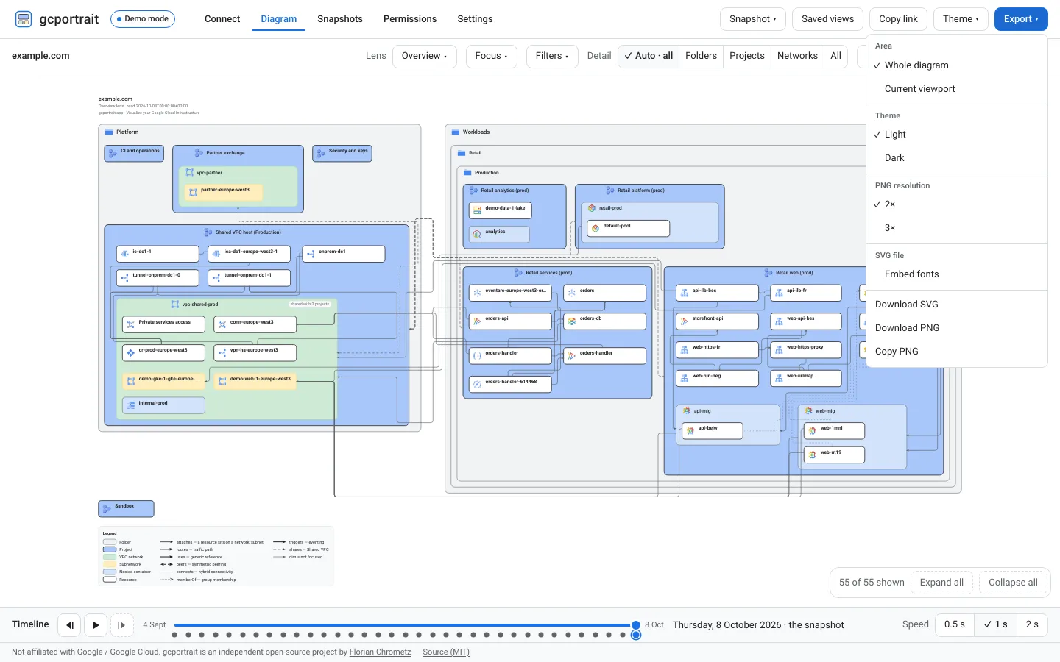Click Download PNG menu entry
Viewport: 1060px width, 662px height.
957,328
